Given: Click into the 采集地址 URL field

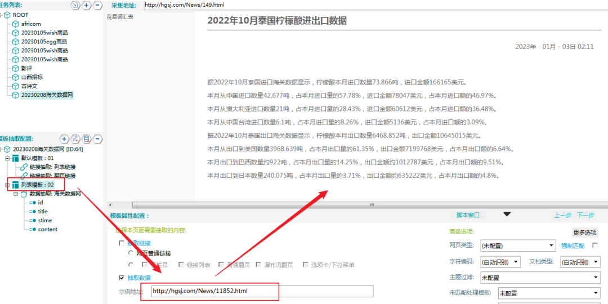Looking at the screenshot, I should click(x=375, y=5).
